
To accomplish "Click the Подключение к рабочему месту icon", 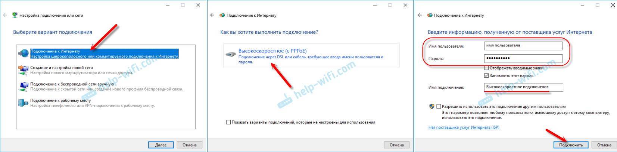I will tap(23, 103).
